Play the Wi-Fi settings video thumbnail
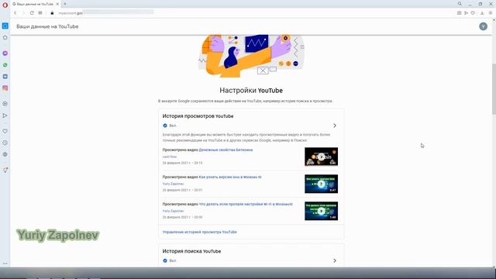This screenshot has width=496, height=279. point(321,211)
